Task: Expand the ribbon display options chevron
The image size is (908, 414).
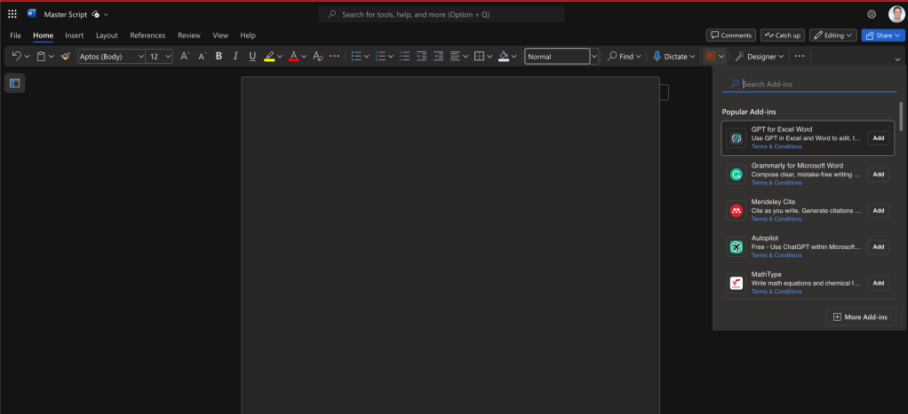Action: (897, 59)
